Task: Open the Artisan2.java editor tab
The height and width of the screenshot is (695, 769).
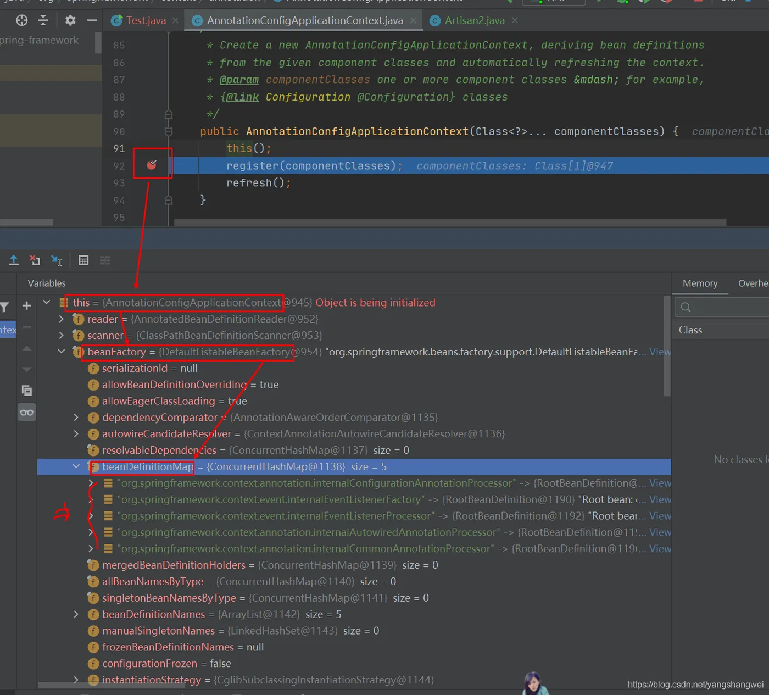Action: click(x=474, y=21)
